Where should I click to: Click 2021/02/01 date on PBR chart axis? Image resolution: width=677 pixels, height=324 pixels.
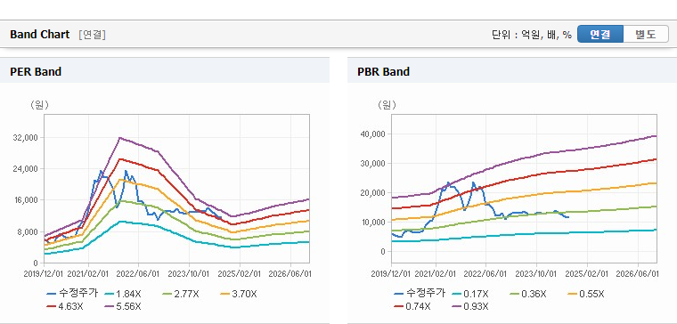tap(436, 274)
